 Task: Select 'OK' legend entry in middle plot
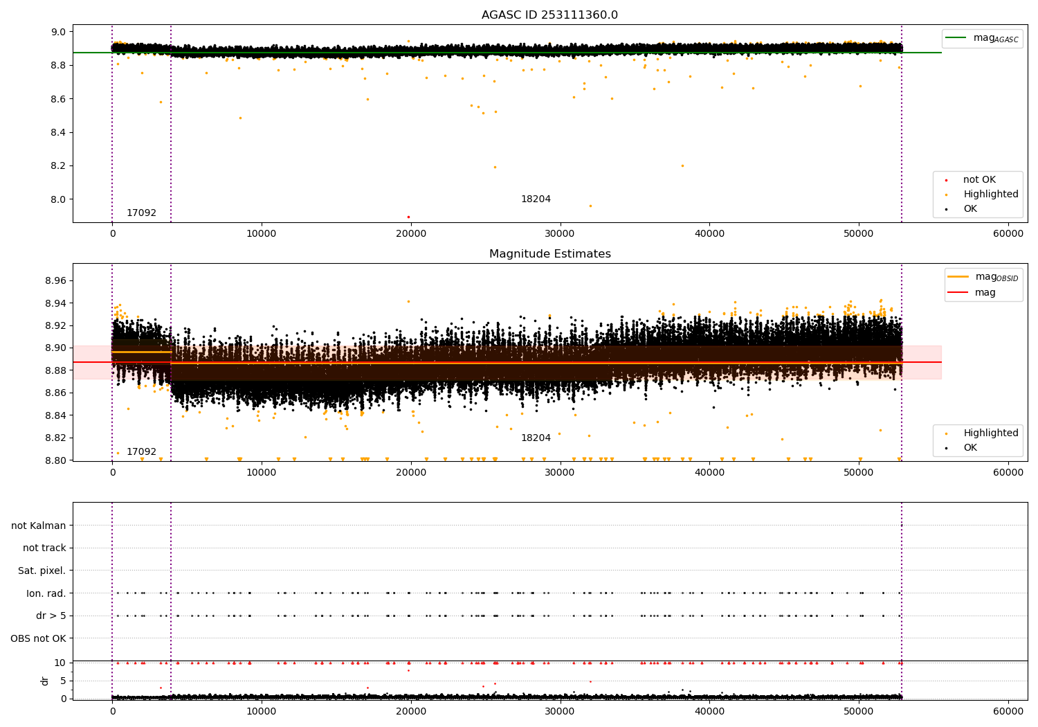pos(970,448)
